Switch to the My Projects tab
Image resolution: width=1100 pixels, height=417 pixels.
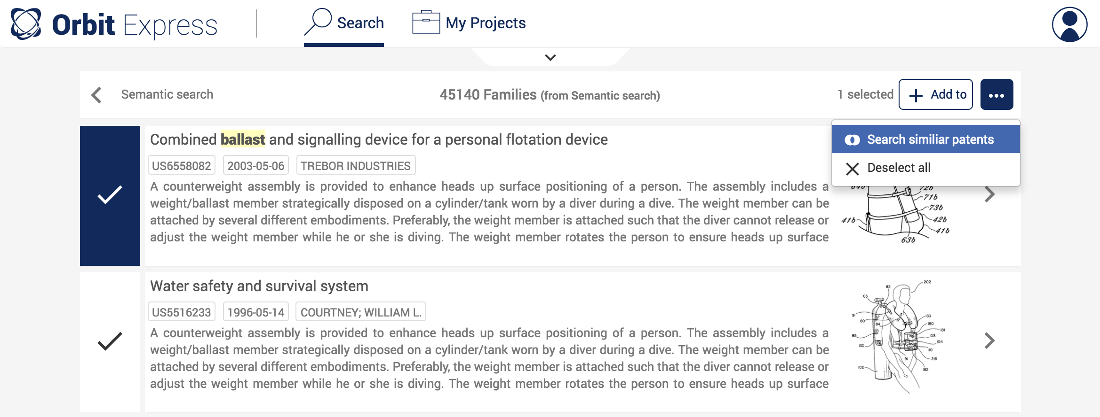pyautogui.click(x=485, y=23)
